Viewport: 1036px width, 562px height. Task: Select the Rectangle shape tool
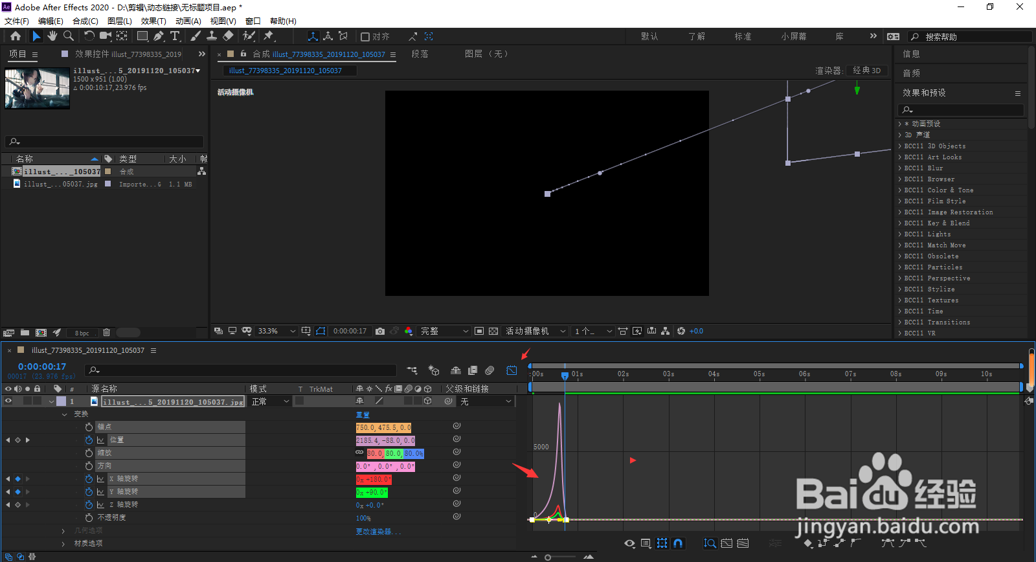click(x=142, y=36)
